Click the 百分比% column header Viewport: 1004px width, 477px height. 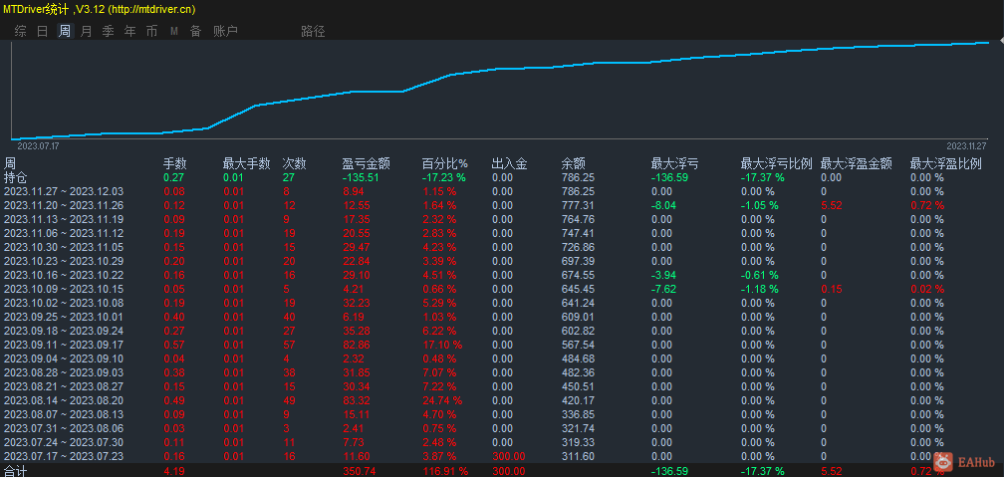[x=445, y=163]
